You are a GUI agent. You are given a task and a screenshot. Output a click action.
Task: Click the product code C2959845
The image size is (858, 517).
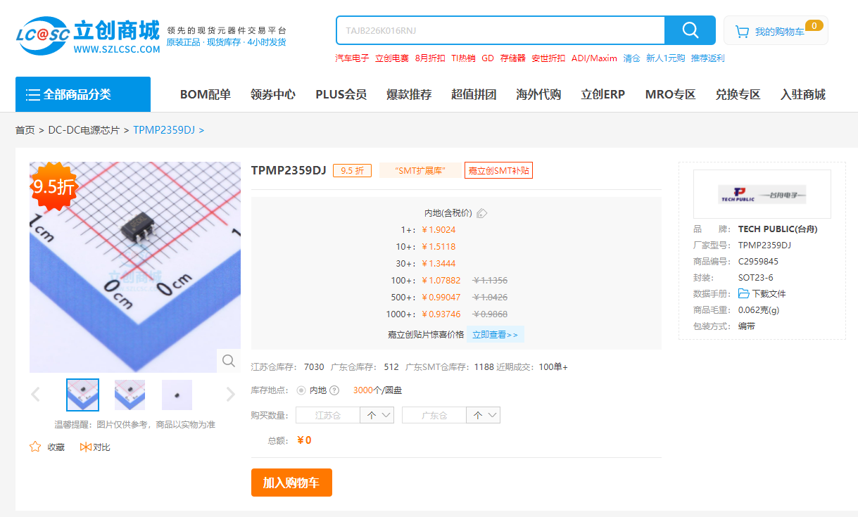pyautogui.click(x=758, y=261)
